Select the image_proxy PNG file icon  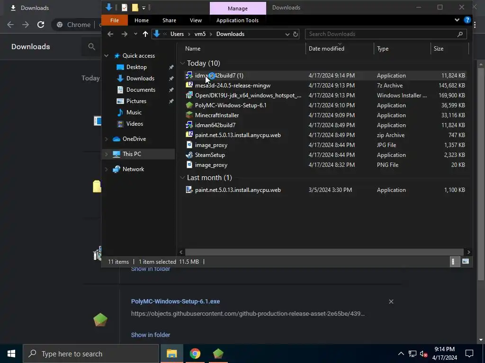click(189, 165)
